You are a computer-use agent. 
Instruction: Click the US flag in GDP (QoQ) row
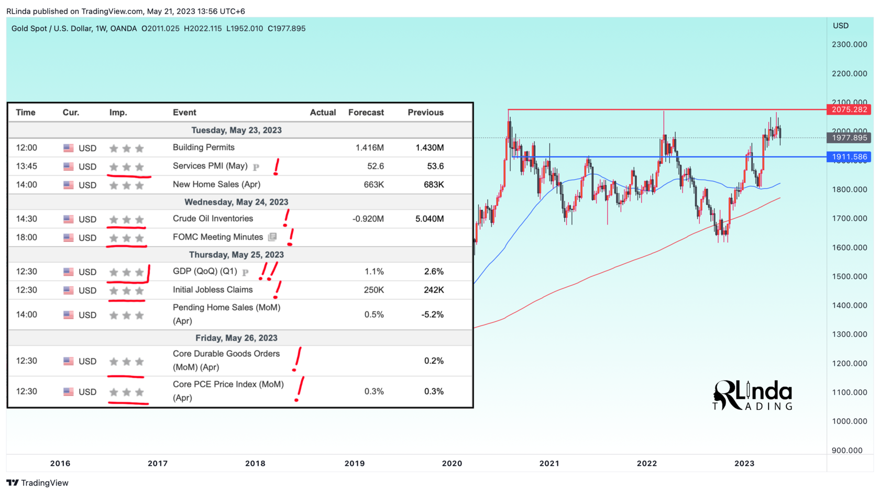(x=69, y=272)
